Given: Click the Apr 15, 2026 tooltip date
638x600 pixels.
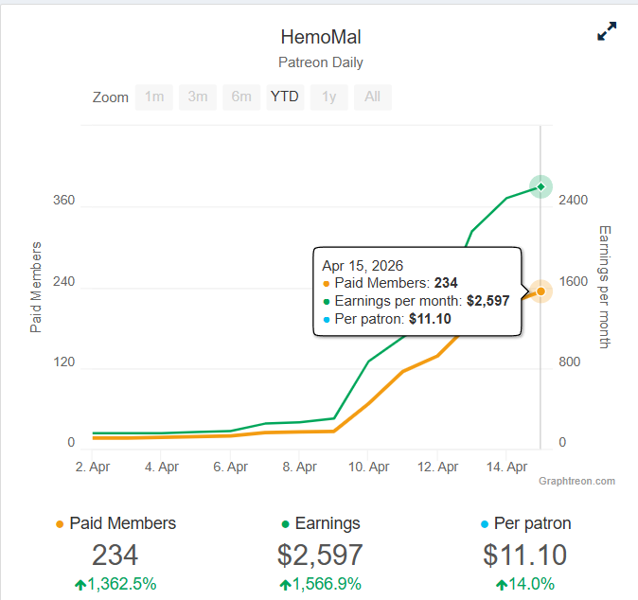Looking at the screenshot, I should [x=363, y=266].
